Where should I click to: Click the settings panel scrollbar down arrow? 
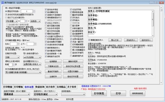(161, 83)
